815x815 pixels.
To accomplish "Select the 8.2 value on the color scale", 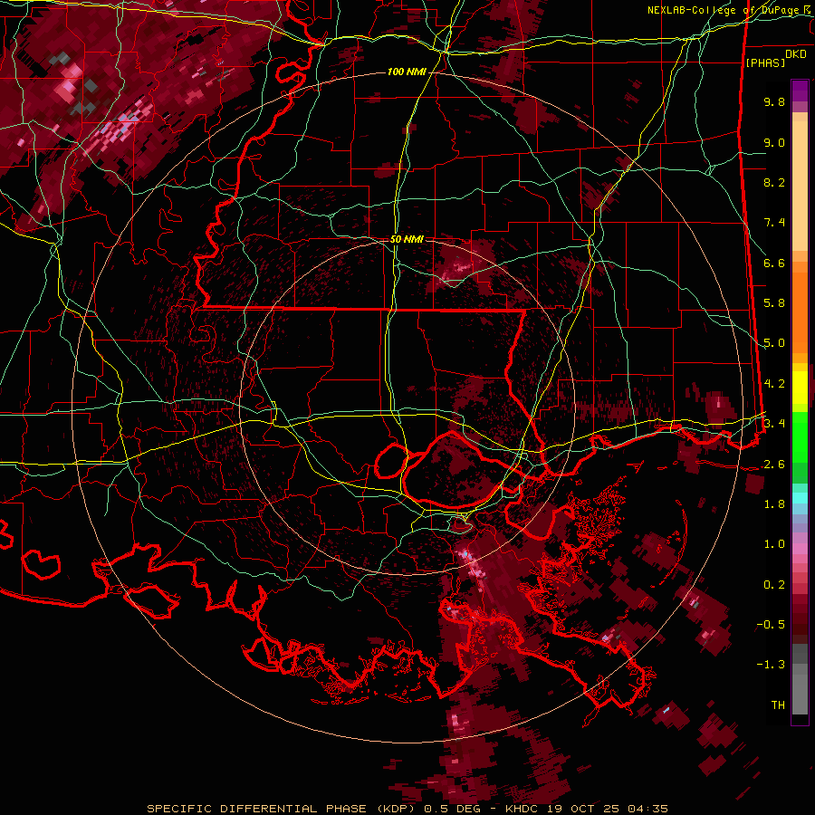I will 774,182.
